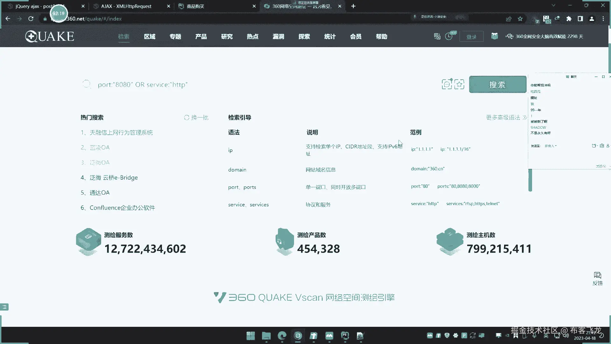
Task: Switch to the AJAX - XMLHttpRequest tab
Action: pyautogui.click(x=126, y=6)
